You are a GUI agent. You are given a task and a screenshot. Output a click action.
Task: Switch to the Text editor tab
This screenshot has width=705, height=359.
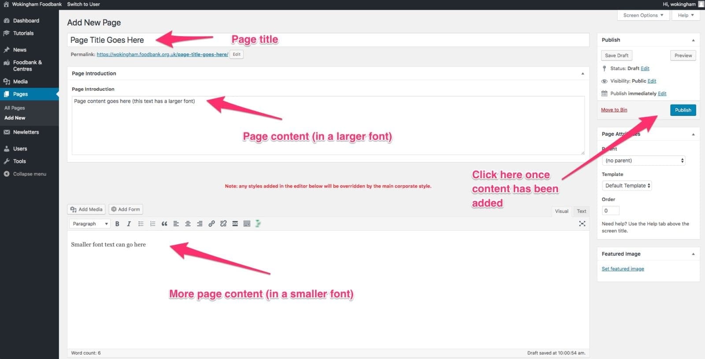[x=582, y=211]
